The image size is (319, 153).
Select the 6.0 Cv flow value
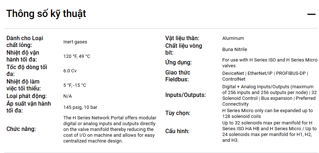(70, 71)
